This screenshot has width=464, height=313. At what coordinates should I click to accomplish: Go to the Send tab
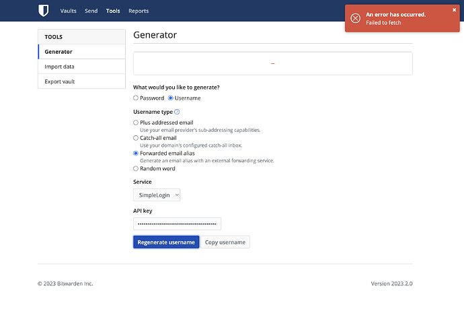coord(91,11)
